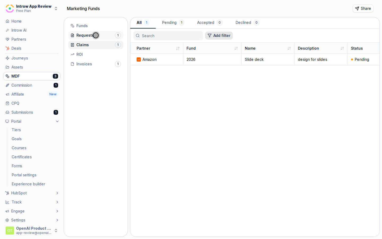Click the Invoices file icon
Viewport: 382px width, 239px height.
coord(72,64)
